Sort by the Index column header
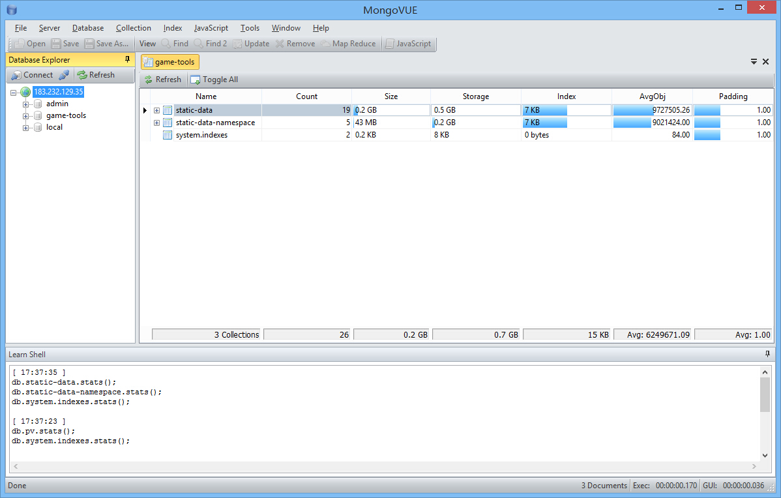This screenshot has height=498, width=781. pos(567,96)
